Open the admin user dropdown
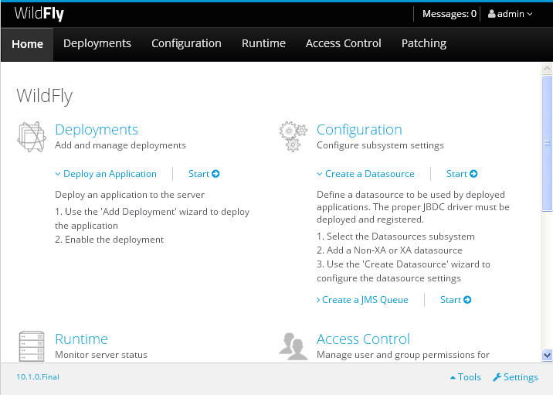This screenshot has width=553, height=395. click(x=511, y=14)
